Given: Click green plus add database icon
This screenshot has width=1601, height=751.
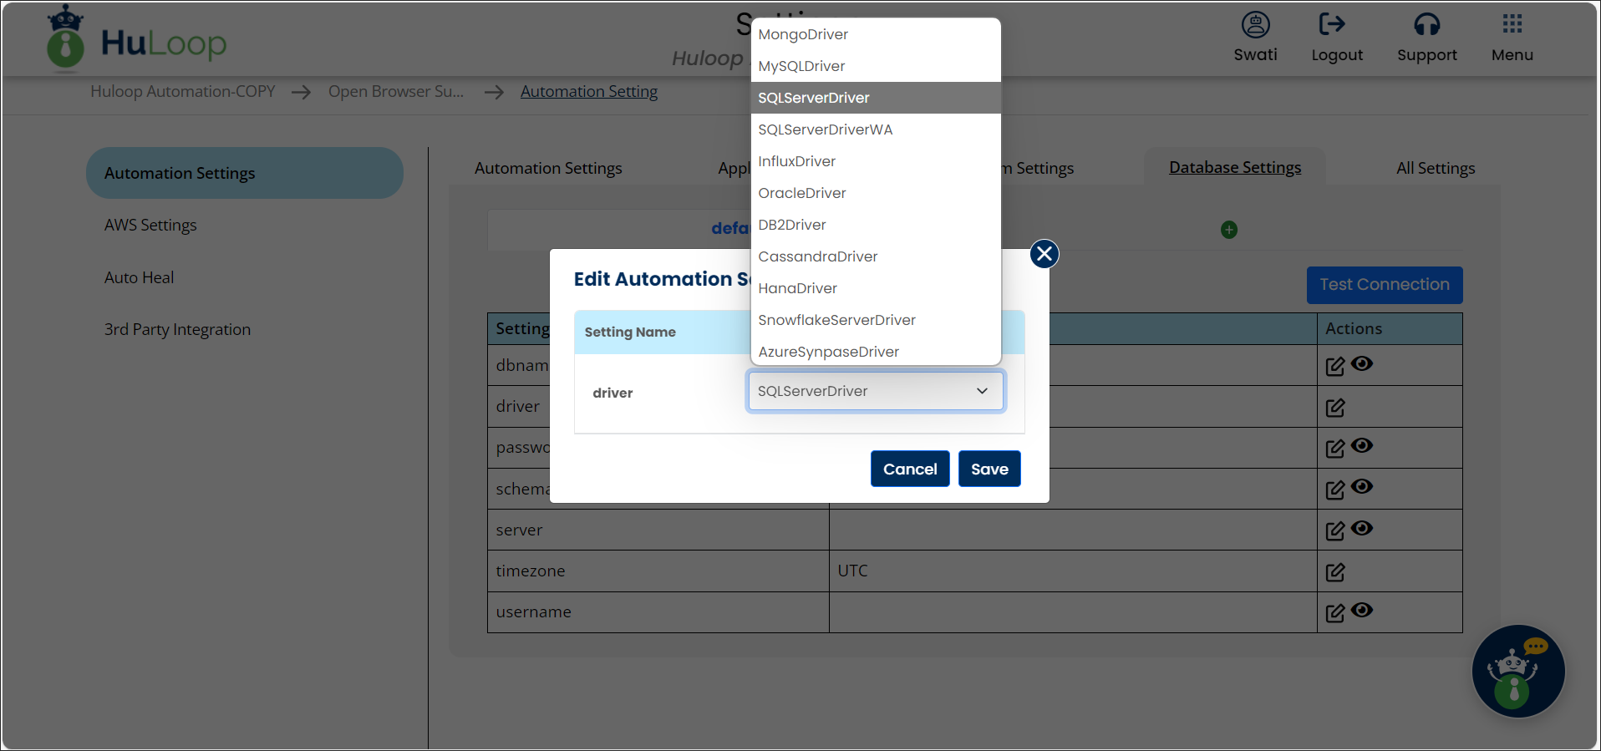Looking at the screenshot, I should pyautogui.click(x=1228, y=230).
